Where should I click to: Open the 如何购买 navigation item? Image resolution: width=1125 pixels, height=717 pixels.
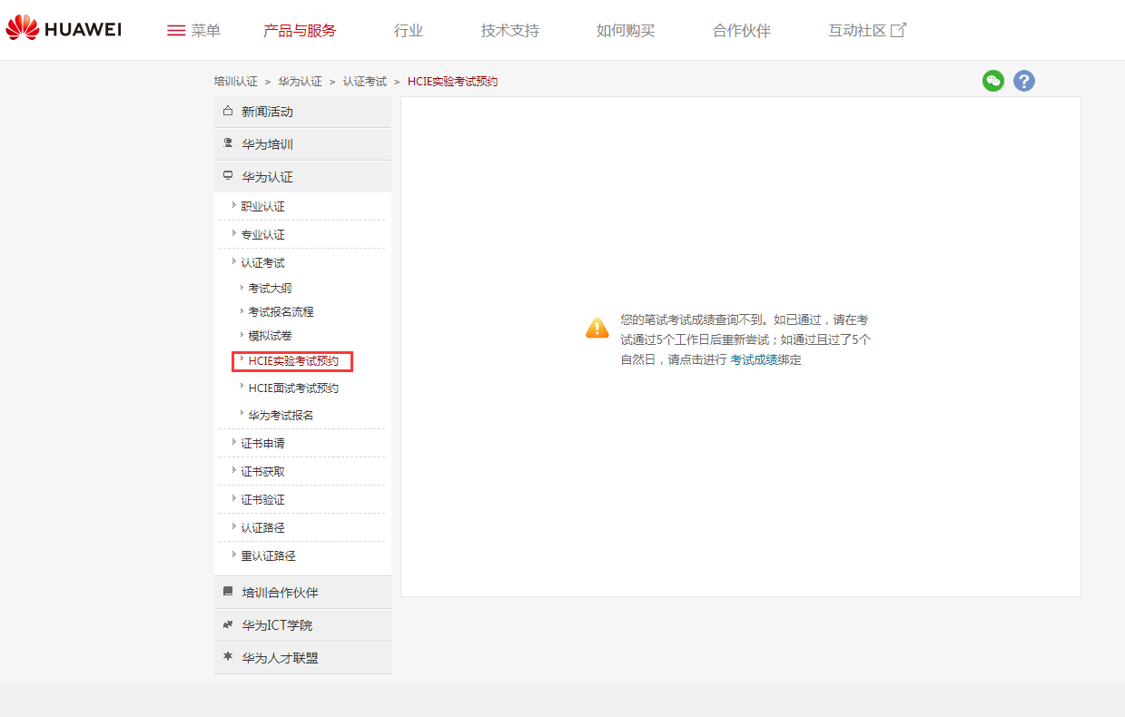click(x=626, y=31)
